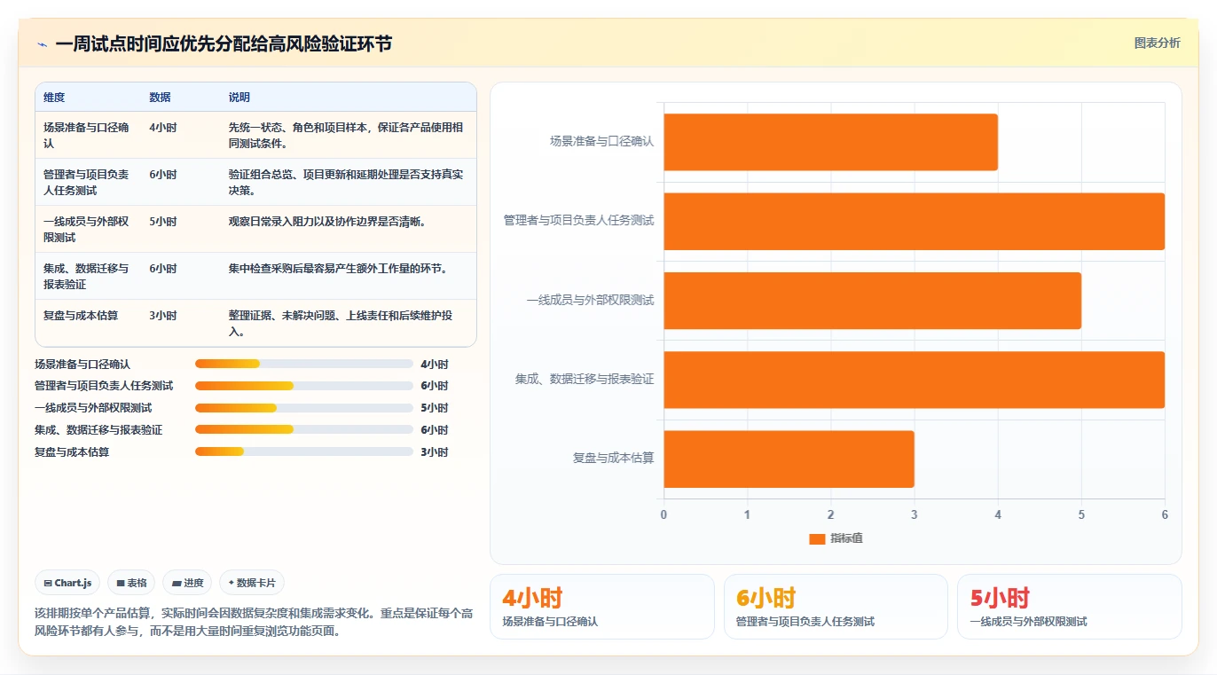The height and width of the screenshot is (675, 1217).
Task: Click the 复盘与成本估算 progress bar
Action: (x=304, y=451)
